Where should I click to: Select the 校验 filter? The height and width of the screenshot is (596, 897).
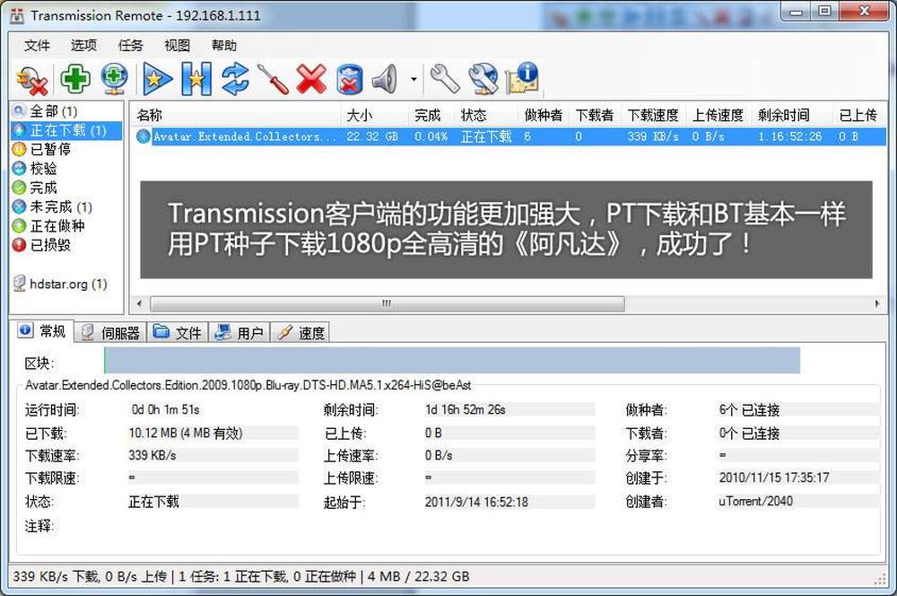(x=43, y=169)
